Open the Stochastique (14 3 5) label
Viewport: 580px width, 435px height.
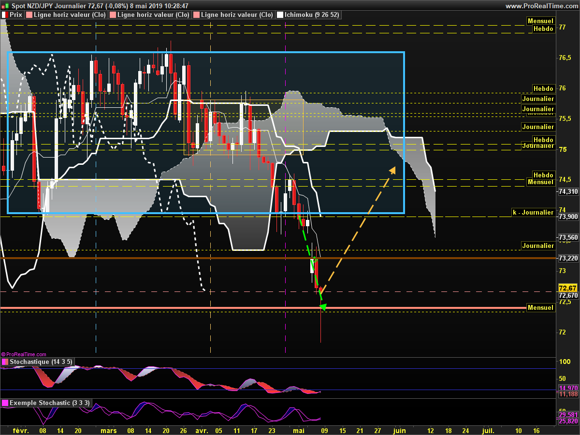(41, 362)
